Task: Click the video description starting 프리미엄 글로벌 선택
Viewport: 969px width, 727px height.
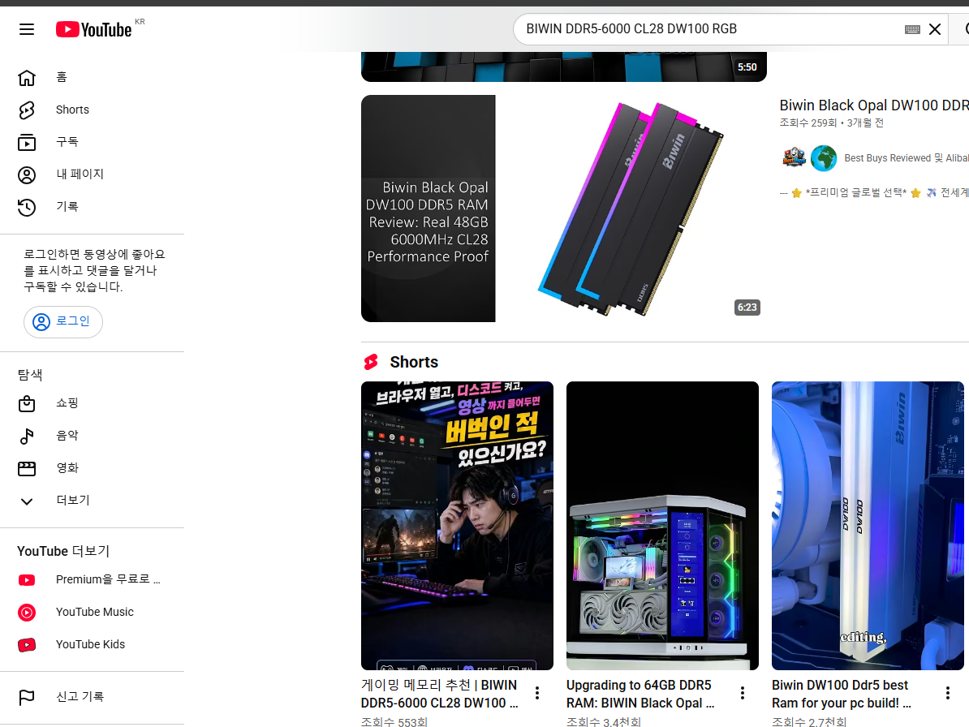Action: coord(874,193)
